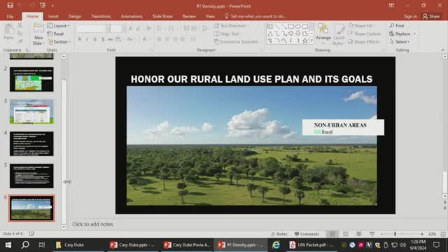Image resolution: width=448 pixels, height=252 pixels.
Task: Click the zoom in plus icon
Action: point(422,234)
